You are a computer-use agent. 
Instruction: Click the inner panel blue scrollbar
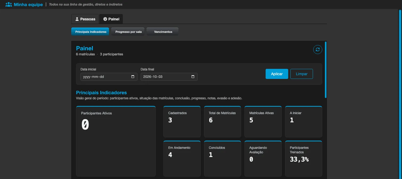(x=326, y=70)
